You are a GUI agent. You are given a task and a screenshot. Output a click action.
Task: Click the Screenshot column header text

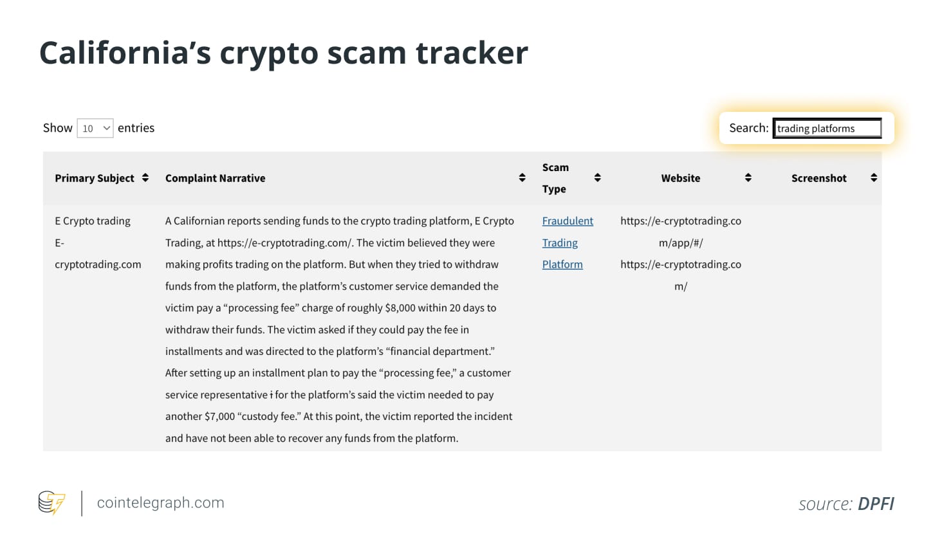(818, 178)
